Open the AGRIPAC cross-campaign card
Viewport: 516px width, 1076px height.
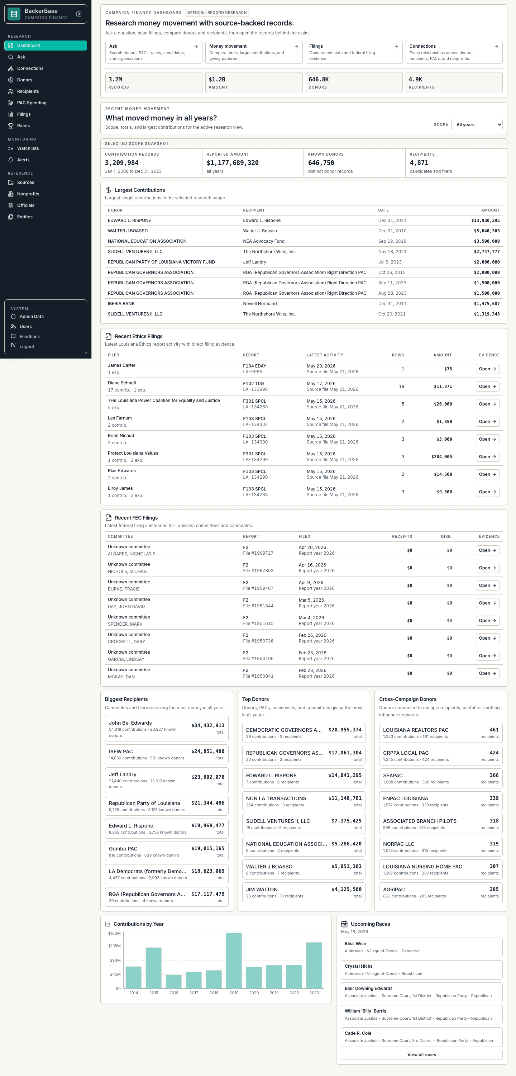click(x=440, y=892)
